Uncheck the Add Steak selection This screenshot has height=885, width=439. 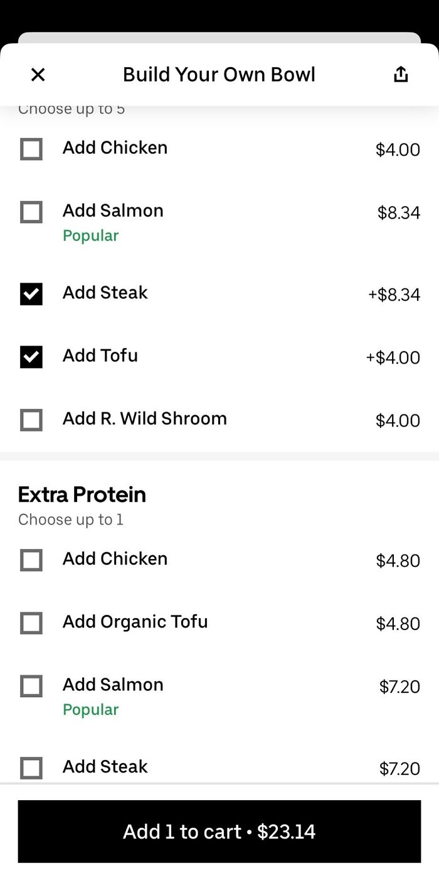[x=31, y=294]
